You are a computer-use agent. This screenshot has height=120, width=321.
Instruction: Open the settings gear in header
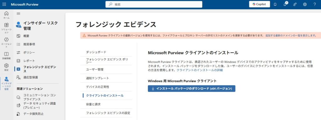tap(305, 4)
